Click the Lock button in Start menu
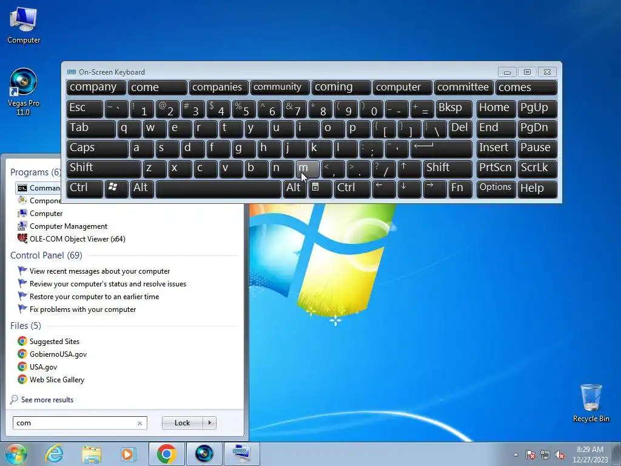This screenshot has width=621, height=466. point(183,423)
